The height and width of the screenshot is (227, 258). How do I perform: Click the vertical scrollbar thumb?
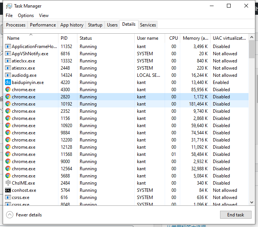pos(252,49)
